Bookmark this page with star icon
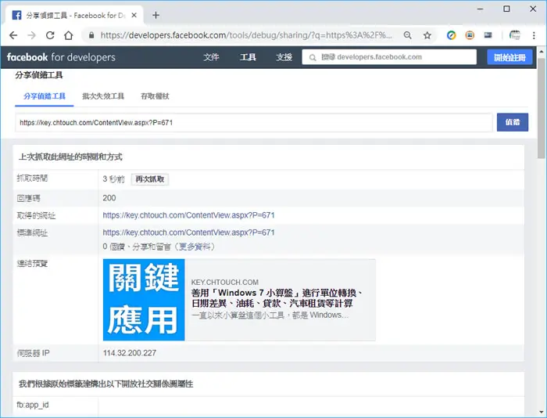 [427, 35]
